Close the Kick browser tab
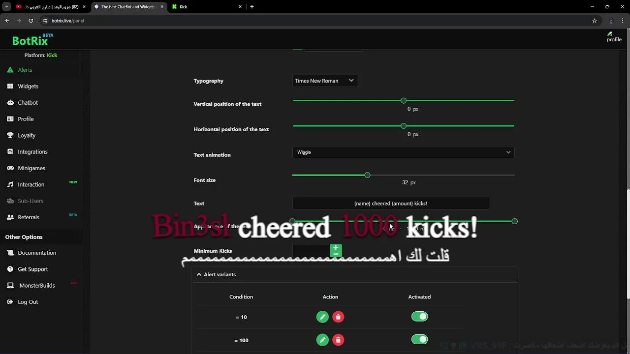The width and height of the screenshot is (630, 354). 240,7
